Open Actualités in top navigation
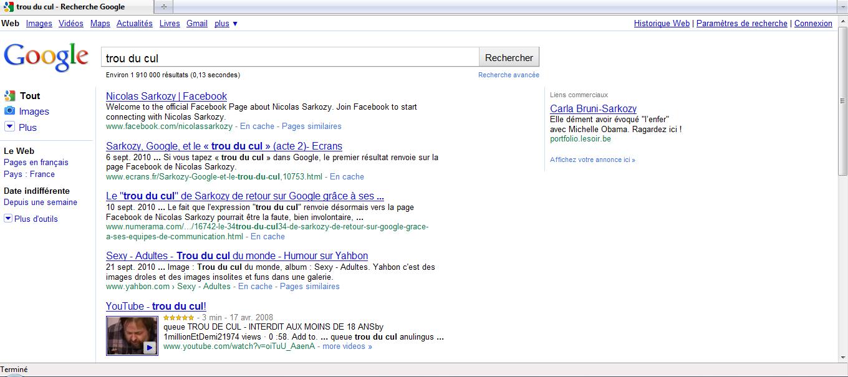 pyautogui.click(x=134, y=24)
